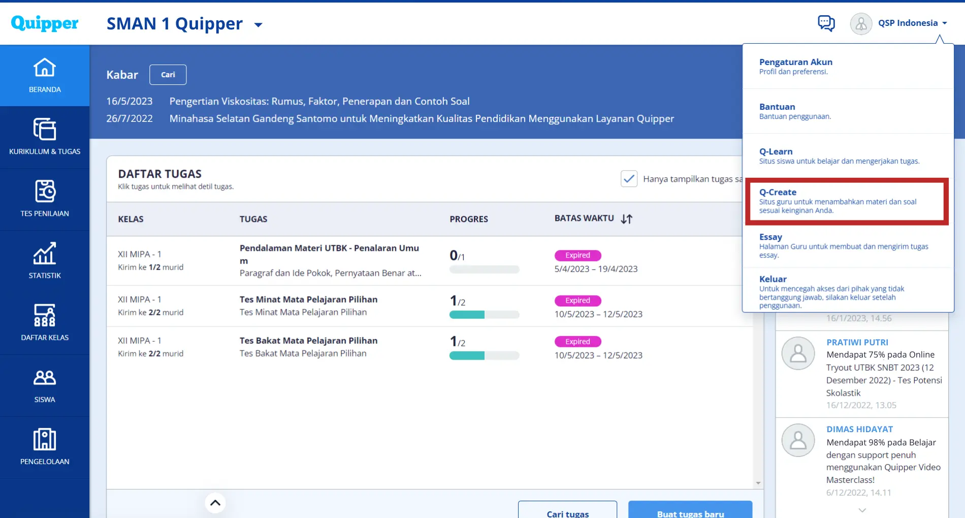Open DIMAS HIDAYAT student name link

(859, 429)
